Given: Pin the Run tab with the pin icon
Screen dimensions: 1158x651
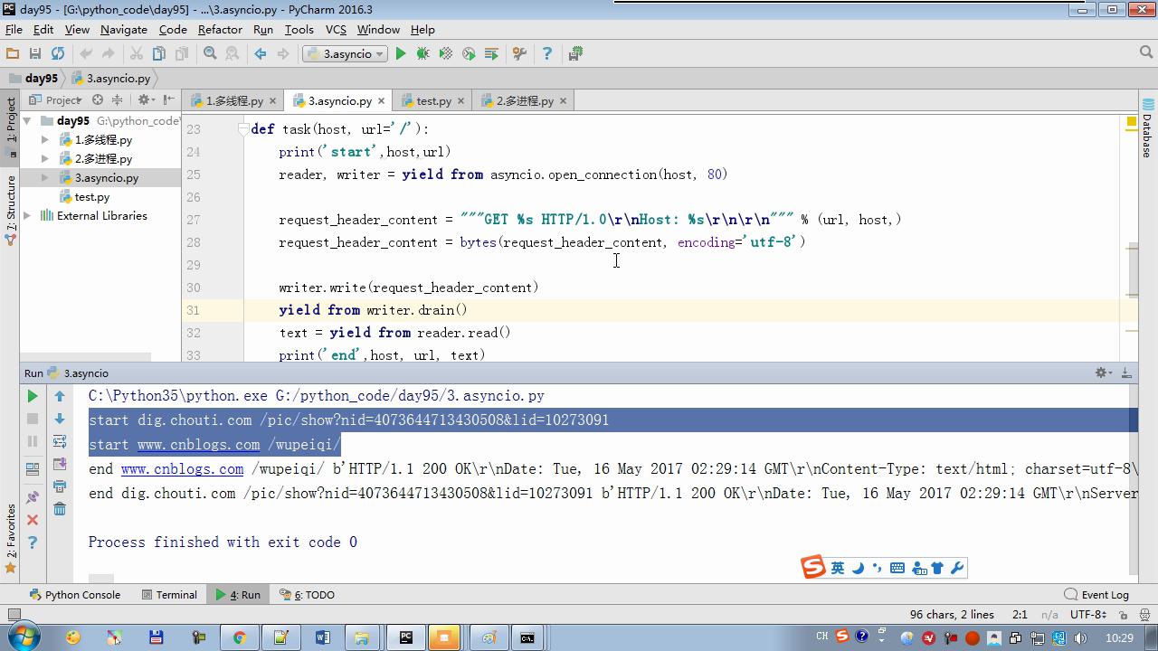Looking at the screenshot, I should pyautogui.click(x=33, y=497).
